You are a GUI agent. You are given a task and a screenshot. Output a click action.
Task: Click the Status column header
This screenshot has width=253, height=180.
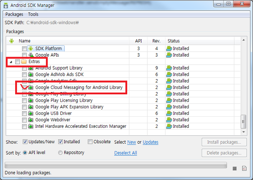(x=200, y=41)
